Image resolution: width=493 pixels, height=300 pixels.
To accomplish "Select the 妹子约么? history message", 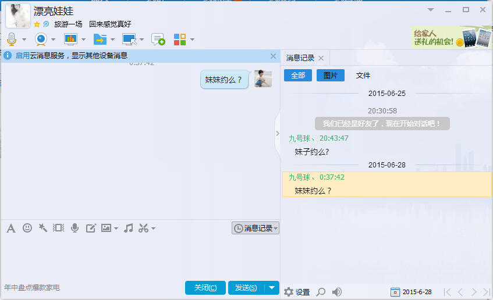I will point(311,152).
